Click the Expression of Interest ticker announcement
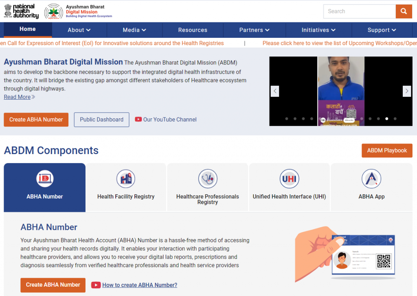 coord(112,43)
